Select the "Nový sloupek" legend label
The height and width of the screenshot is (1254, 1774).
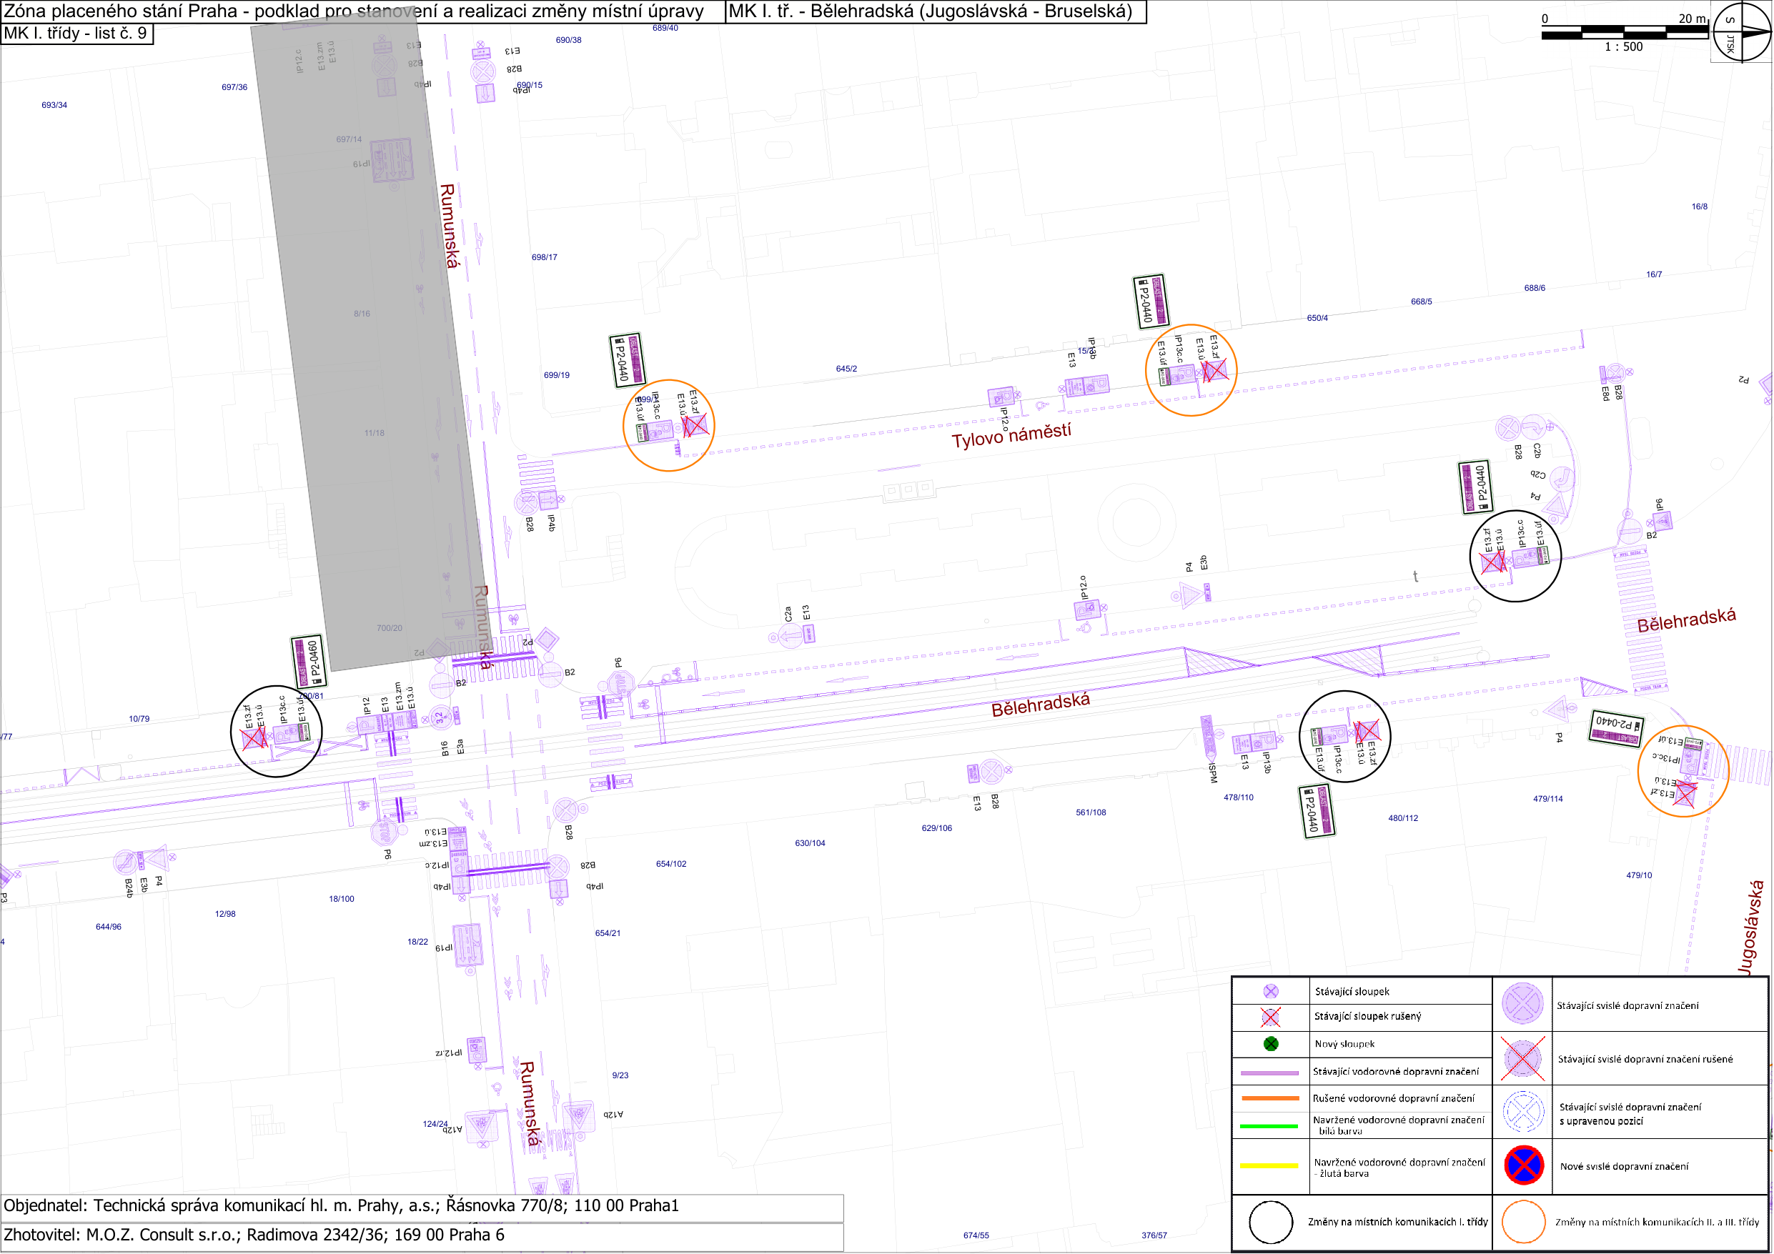(1344, 1044)
